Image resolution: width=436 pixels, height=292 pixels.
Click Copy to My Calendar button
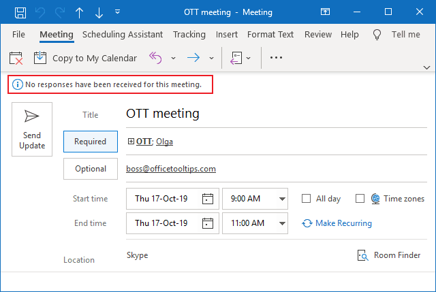85,58
